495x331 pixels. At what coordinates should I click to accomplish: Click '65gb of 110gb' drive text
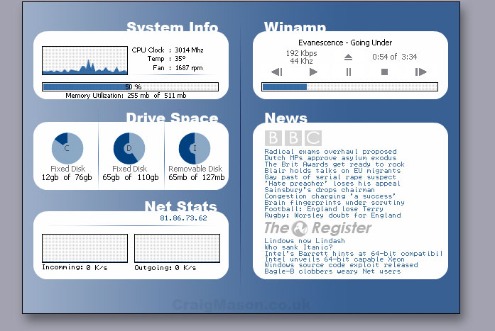pos(131,177)
